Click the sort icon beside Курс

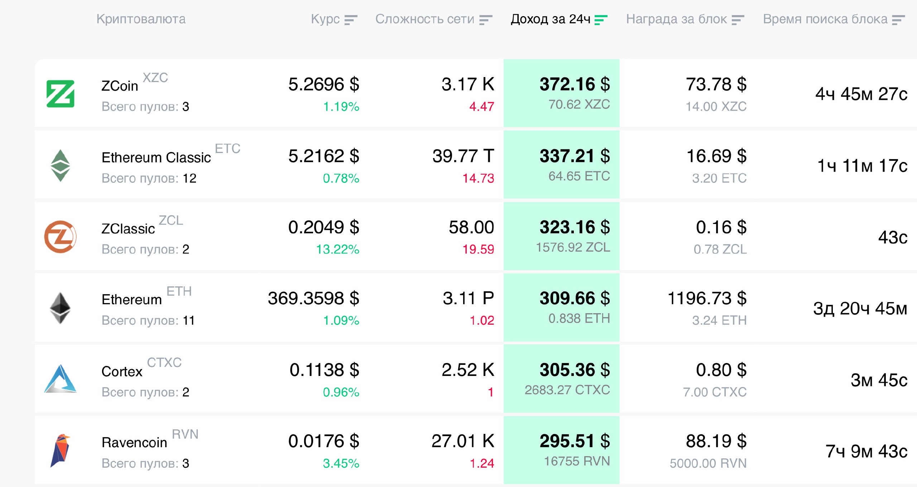(x=351, y=20)
